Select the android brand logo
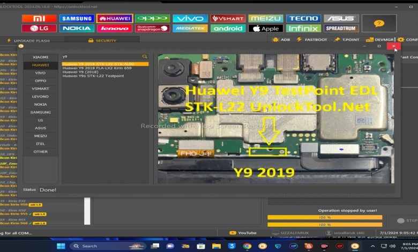 click(228, 28)
